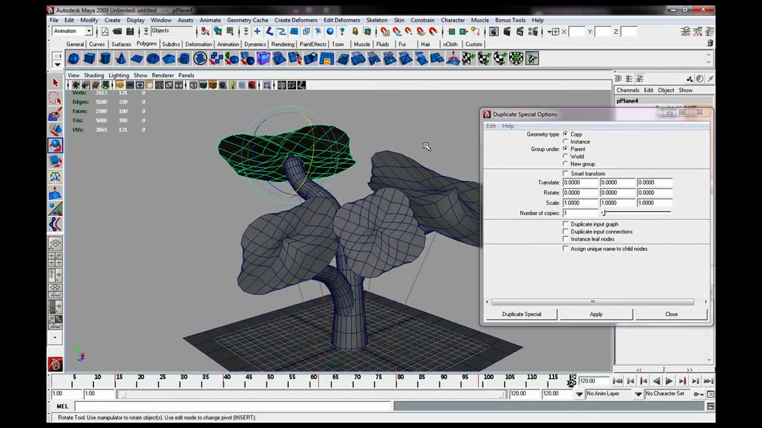Select World grouping option
Viewport: 762px width, 428px height.
[x=565, y=156]
